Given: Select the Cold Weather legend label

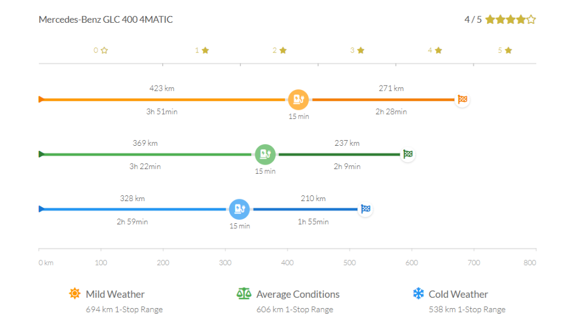Looking at the screenshot, I should [x=458, y=294].
